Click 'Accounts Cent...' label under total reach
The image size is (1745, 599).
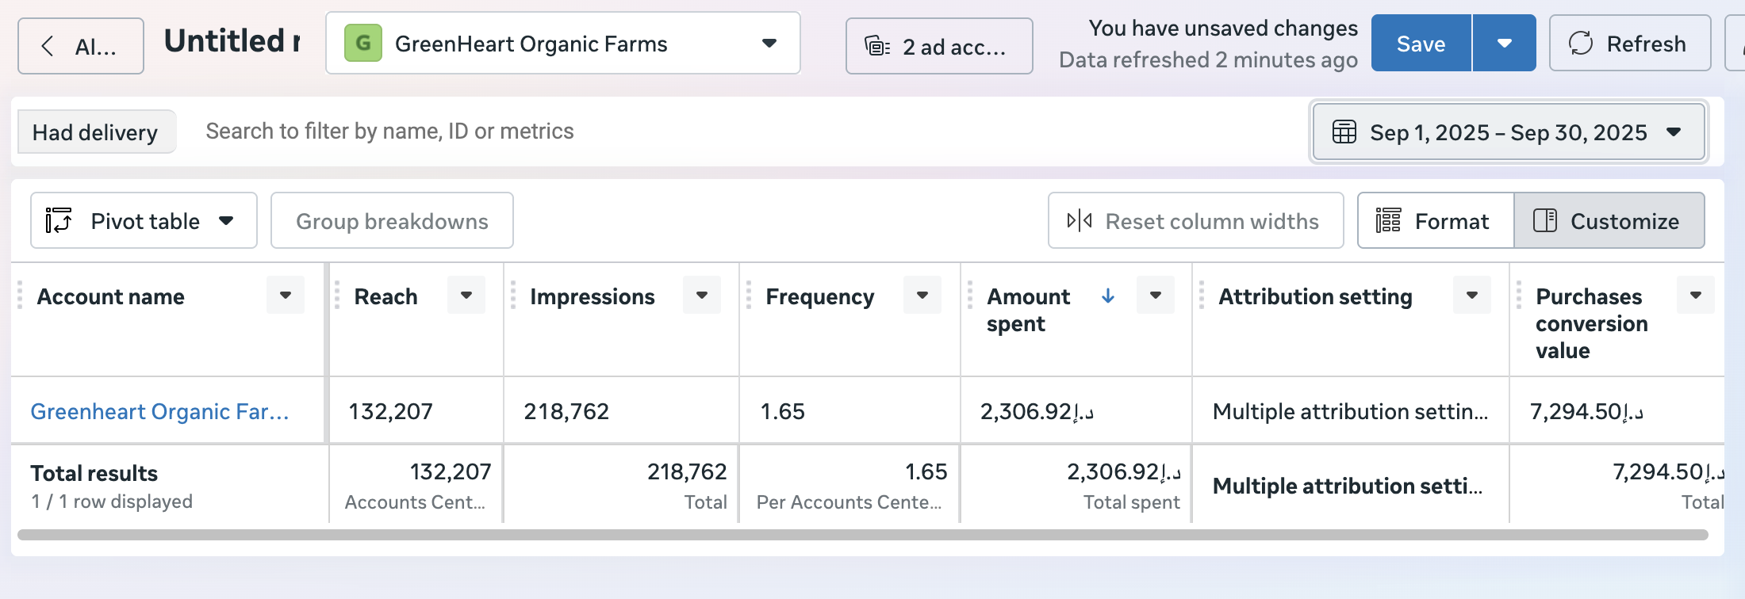415,502
